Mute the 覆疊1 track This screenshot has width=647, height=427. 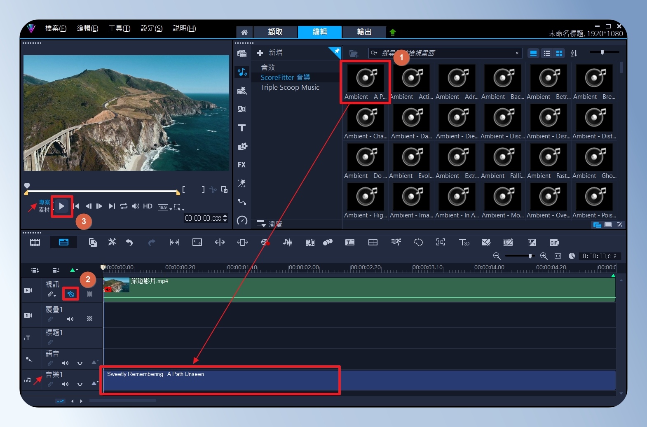(x=70, y=319)
